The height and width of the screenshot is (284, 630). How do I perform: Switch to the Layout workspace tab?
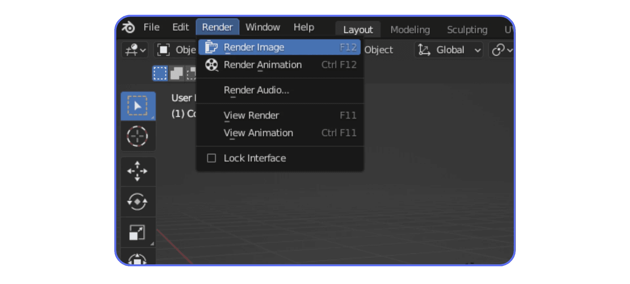tap(358, 30)
